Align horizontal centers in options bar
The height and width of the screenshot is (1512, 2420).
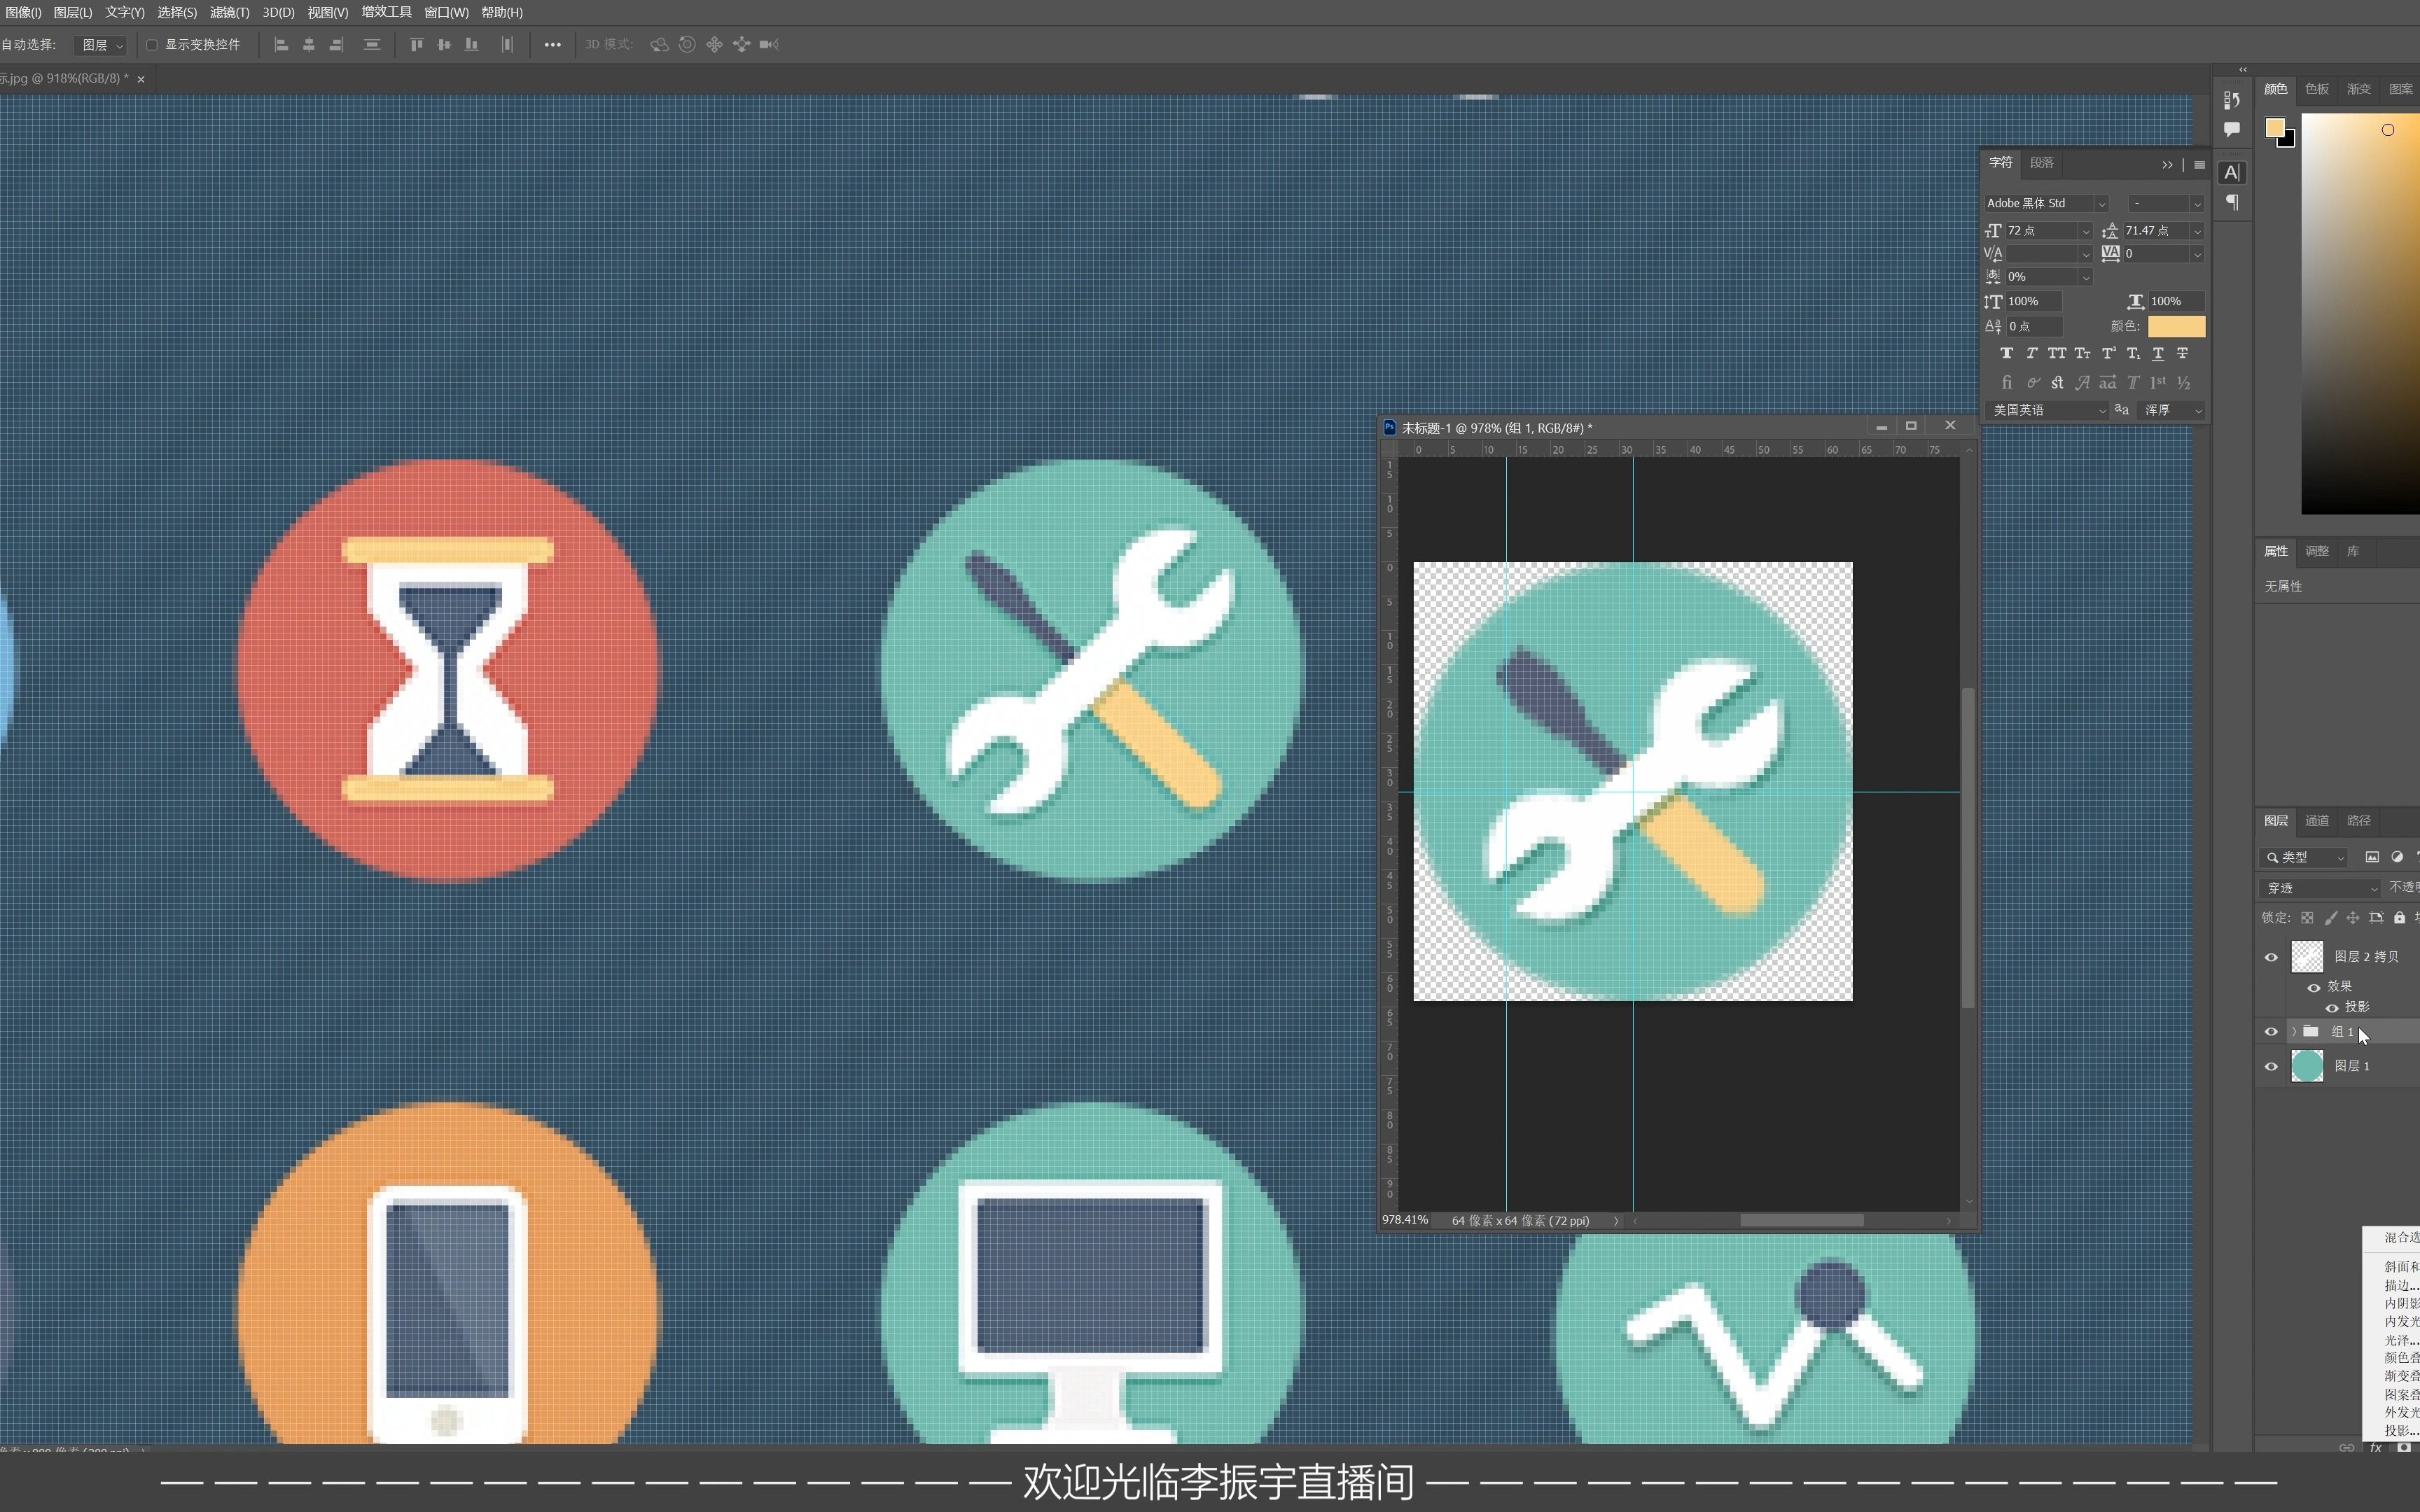(309, 45)
